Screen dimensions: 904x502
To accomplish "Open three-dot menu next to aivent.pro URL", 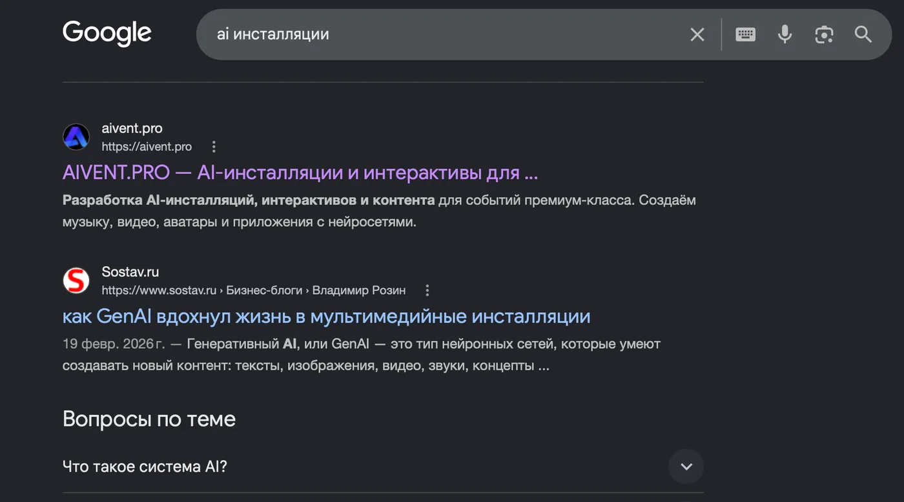I will (x=214, y=147).
